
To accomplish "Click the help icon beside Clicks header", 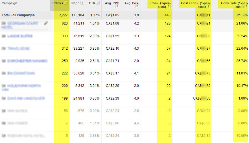I will (x=66, y=3).
